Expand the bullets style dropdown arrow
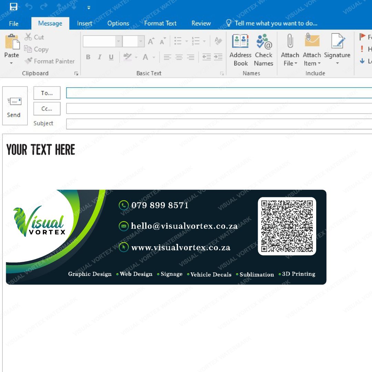372x372 pixels. tap(186, 41)
